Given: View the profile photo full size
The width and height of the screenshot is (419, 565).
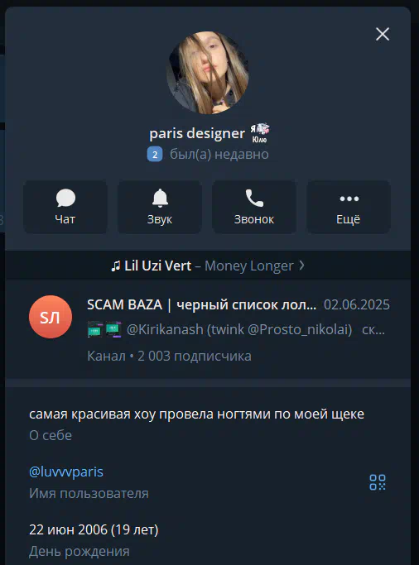Looking at the screenshot, I should [208, 73].
